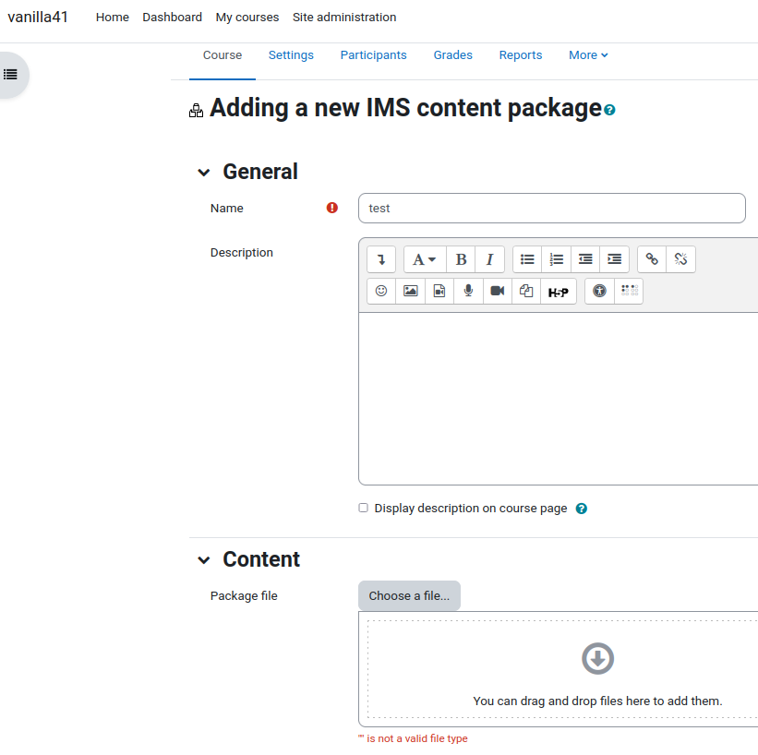This screenshot has height=755, width=758.
Task: Click the General section heading
Action: pos(260,172)
